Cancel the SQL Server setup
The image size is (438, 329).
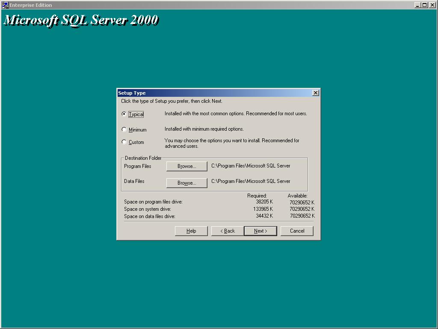point(297,231)
